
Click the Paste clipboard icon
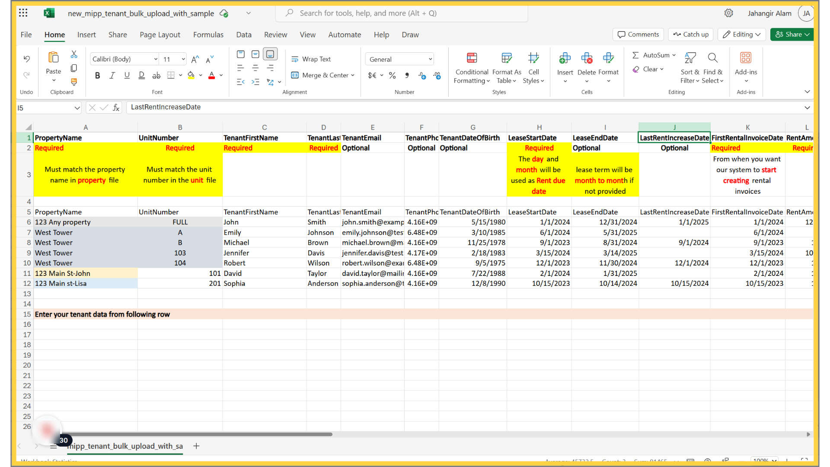(x=54, y=58)
